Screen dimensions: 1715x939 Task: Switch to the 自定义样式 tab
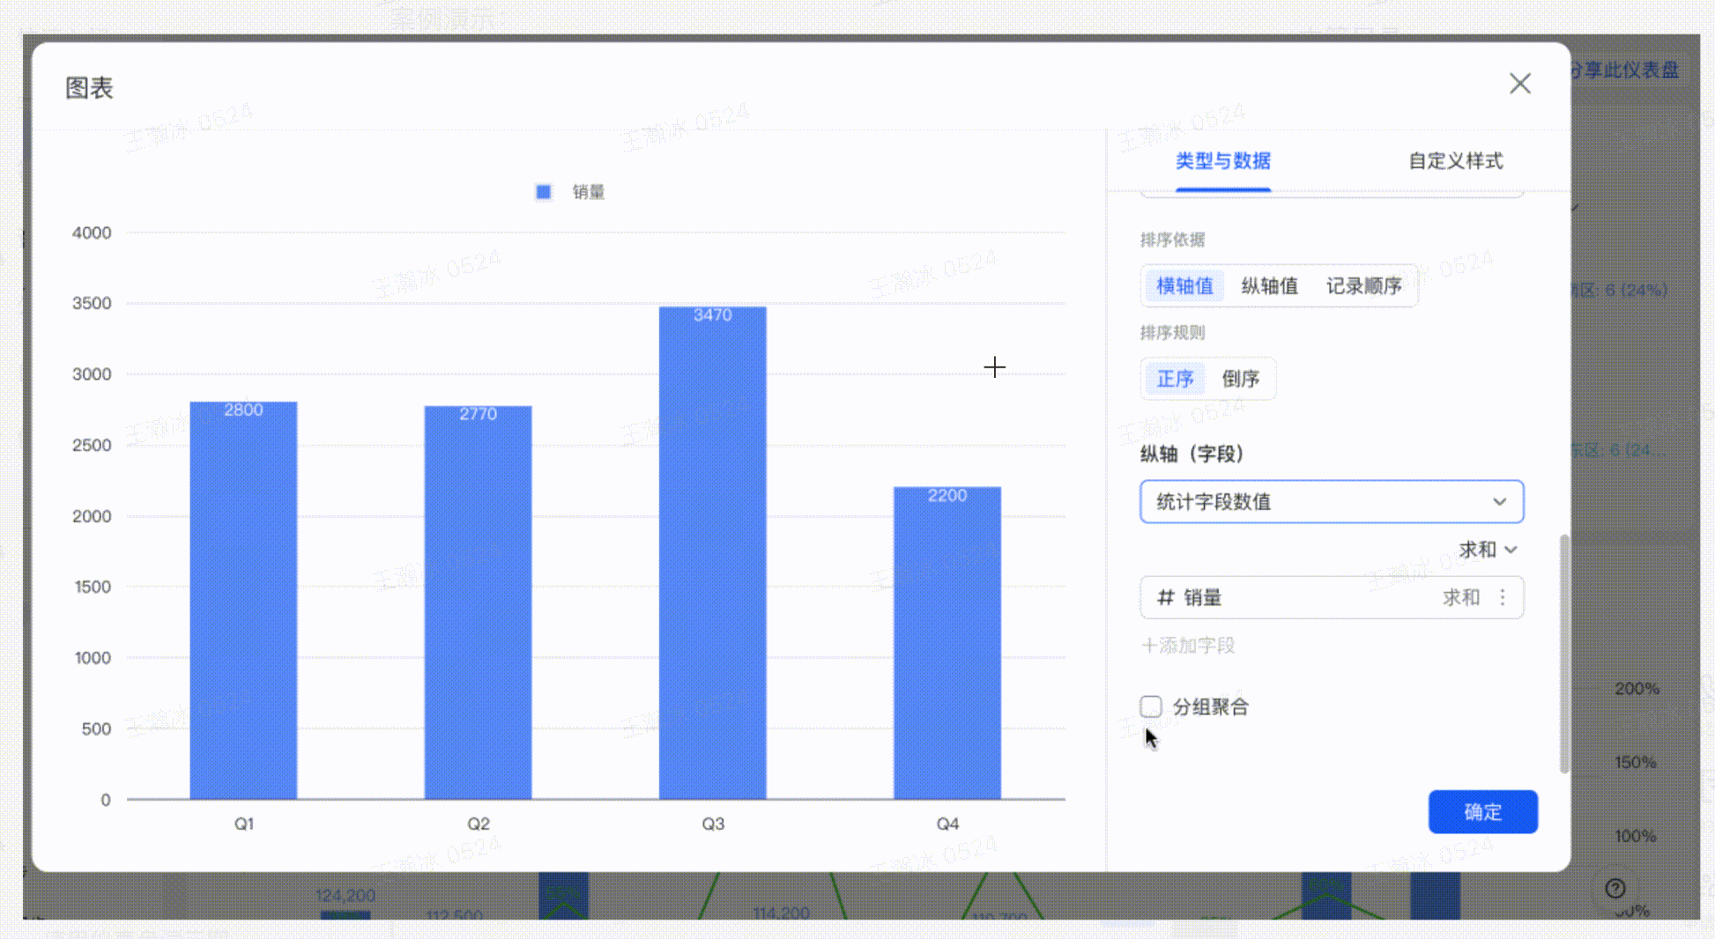[x=1455, y=161]
